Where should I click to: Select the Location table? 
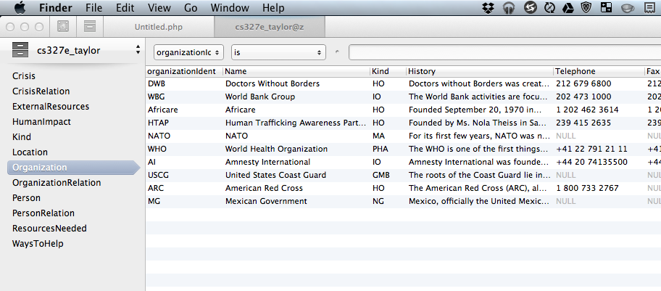pos(30,152)
